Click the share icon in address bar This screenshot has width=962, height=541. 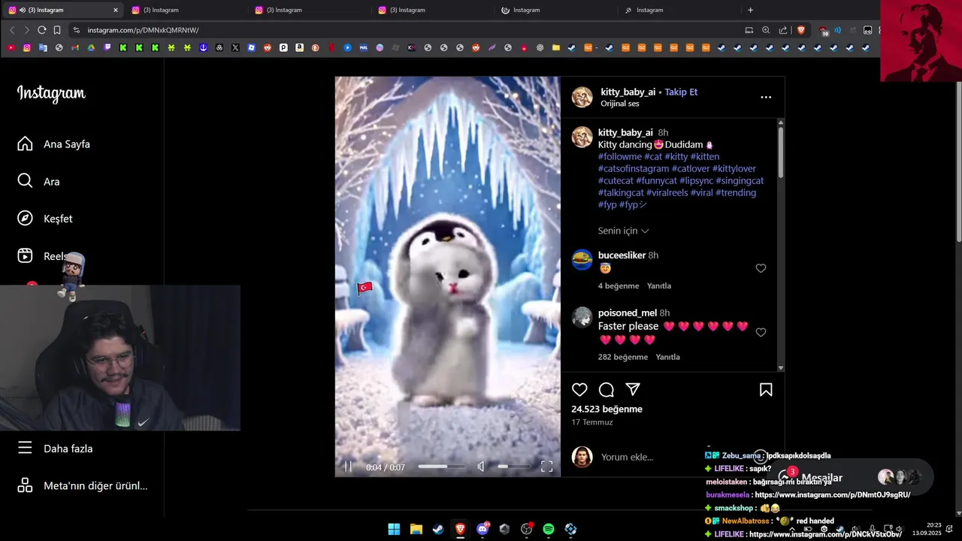tap(783, 30)
